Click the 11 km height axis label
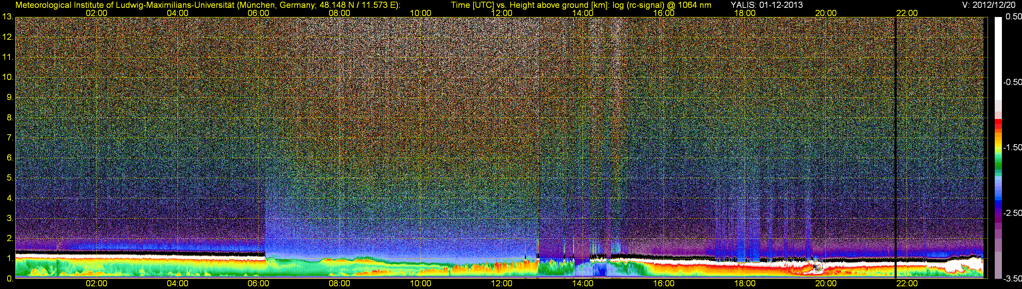Screen dimensions: 1022x289 click(7, 57)
